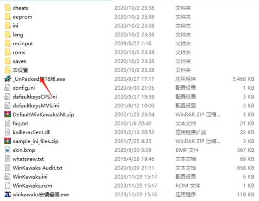
Task: Click the kailleraclient.dll file icon
Action: click(8, 132)
